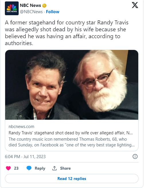Follow the NBC News account

(x=52, y=12)
